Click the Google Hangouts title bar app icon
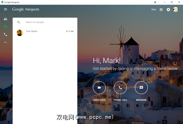183x124 pixels. coord(2,2)
